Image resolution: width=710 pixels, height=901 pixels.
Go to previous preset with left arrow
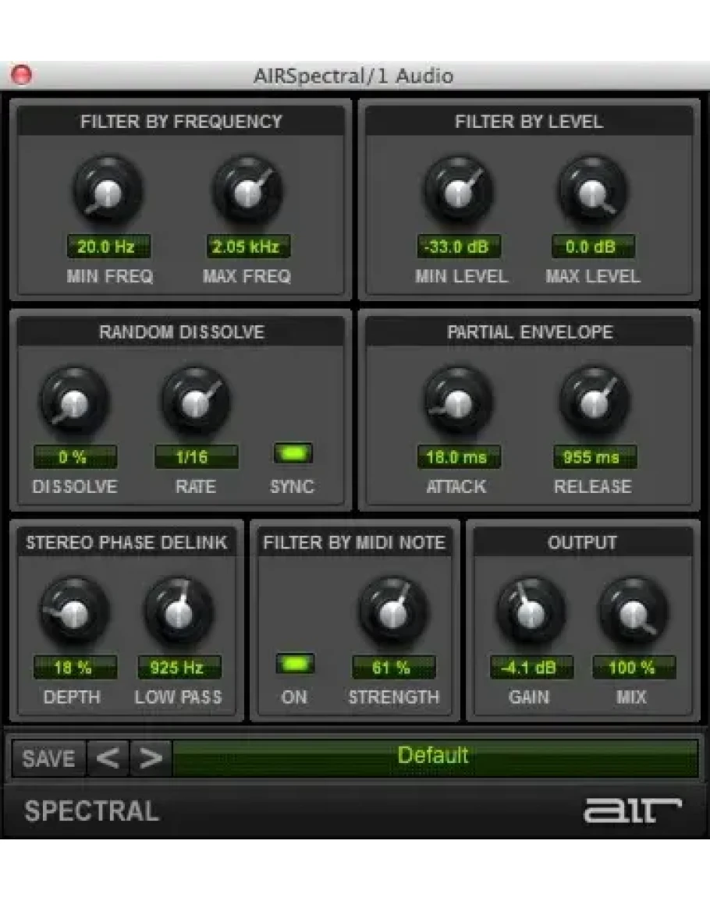tap(108, 758)
